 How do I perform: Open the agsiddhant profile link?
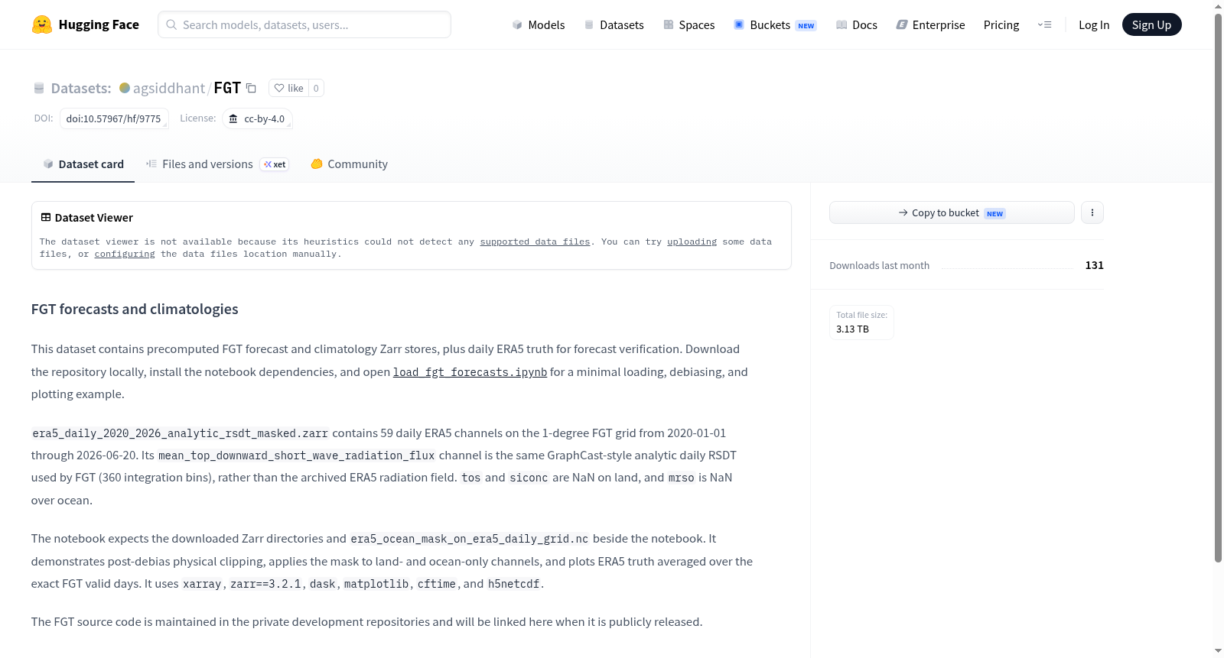coord(168,88)
